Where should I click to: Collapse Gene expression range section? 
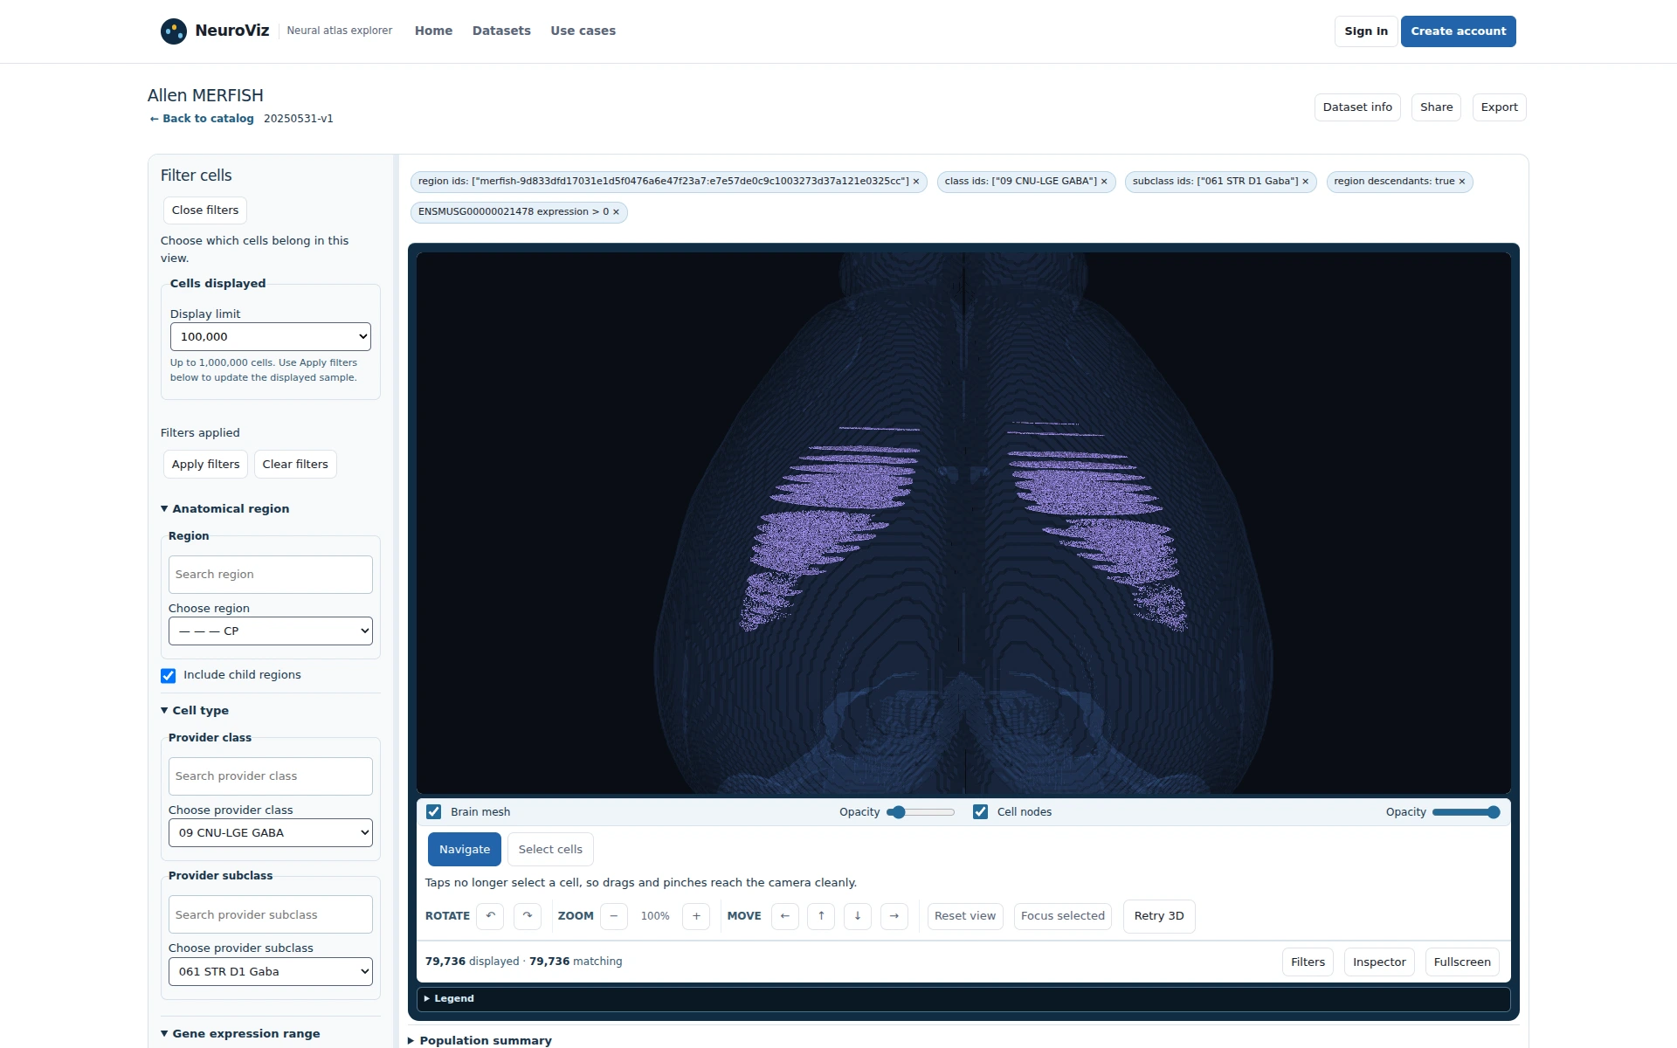[241, 1034]
